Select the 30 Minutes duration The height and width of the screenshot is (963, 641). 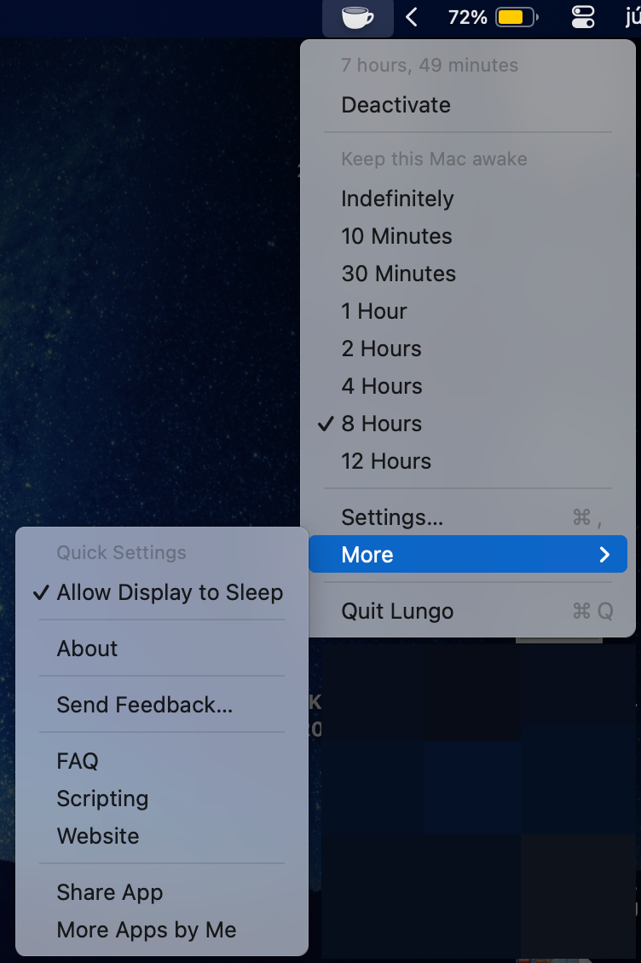[x=468, y=274]
